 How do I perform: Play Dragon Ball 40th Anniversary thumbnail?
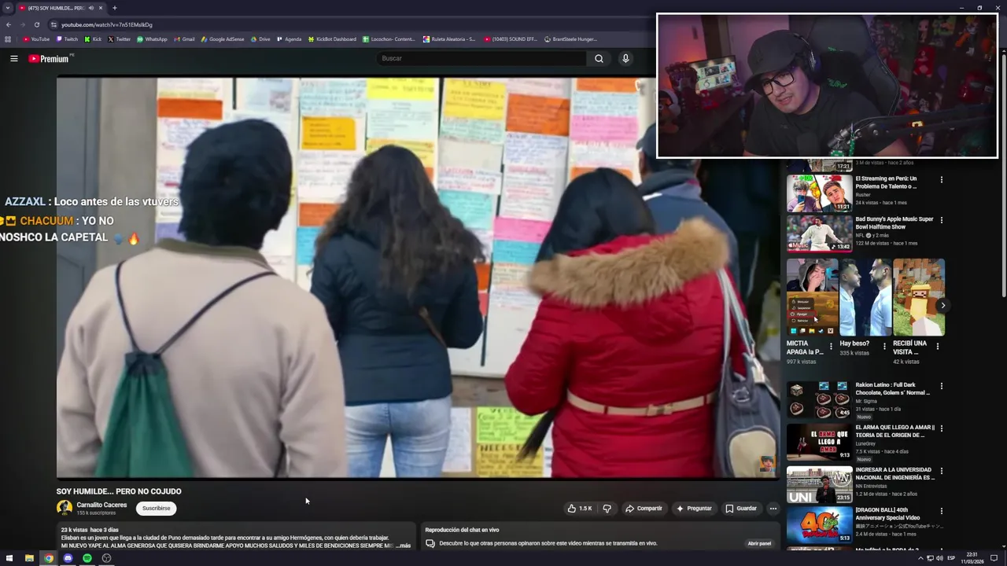(819, 525)
